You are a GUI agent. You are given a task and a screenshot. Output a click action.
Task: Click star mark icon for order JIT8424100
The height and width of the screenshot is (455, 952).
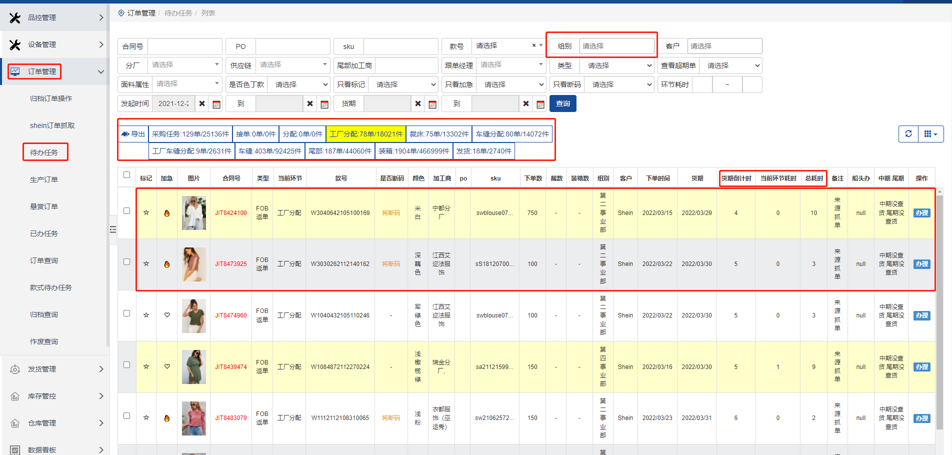point(146,212)
